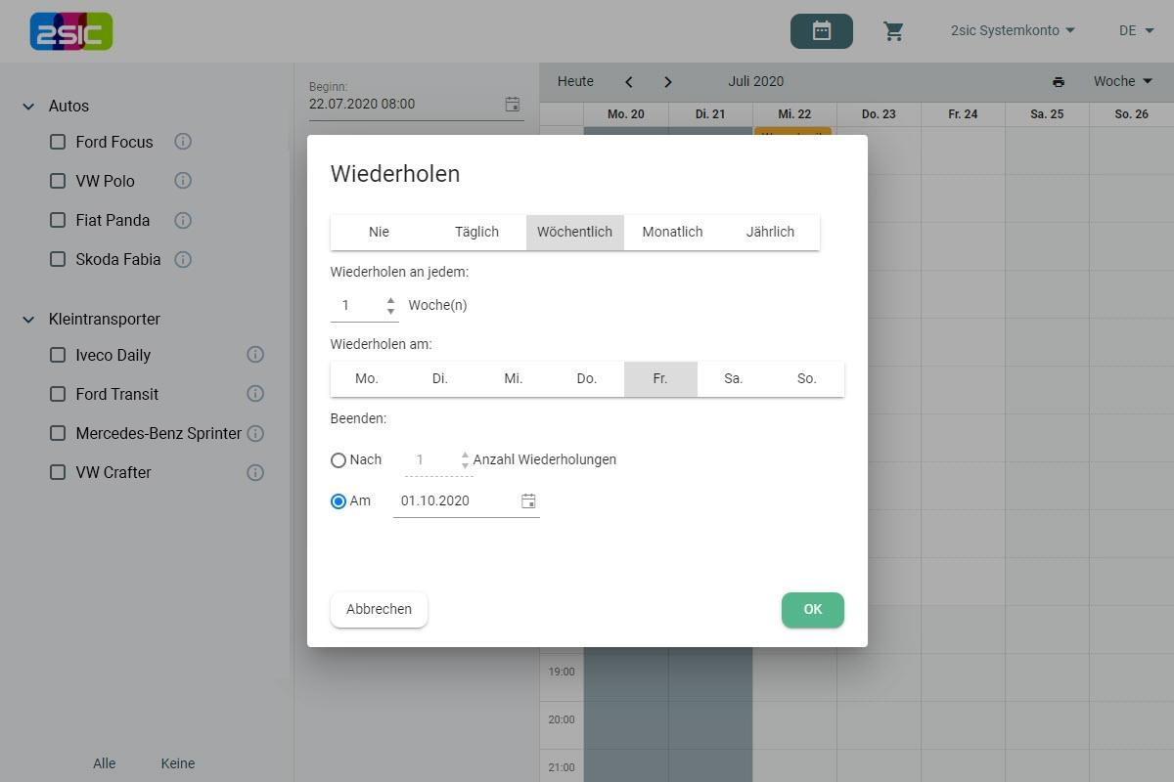Open the Woche view dropdown
1174x782 pixels.
click(1122, 82)
